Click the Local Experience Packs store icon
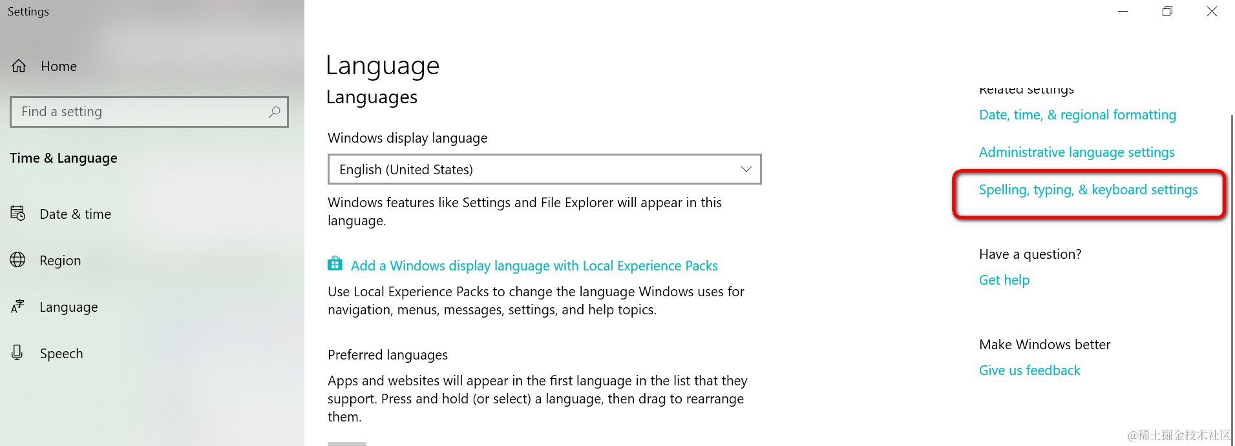This screenshot has height=446, width=1235. tap(335, 263)
